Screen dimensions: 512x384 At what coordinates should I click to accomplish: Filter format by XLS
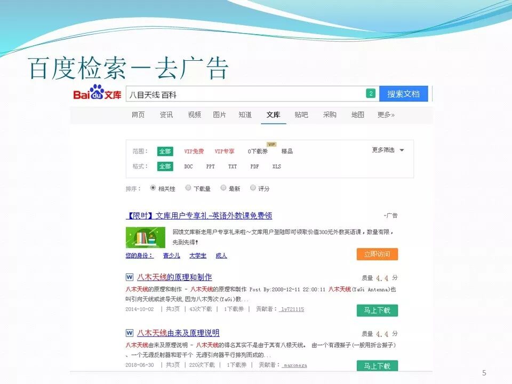click(277, 166)
